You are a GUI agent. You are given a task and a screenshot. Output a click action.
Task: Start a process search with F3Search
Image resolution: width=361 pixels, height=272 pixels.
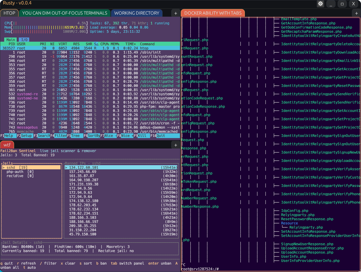[41, 135]
